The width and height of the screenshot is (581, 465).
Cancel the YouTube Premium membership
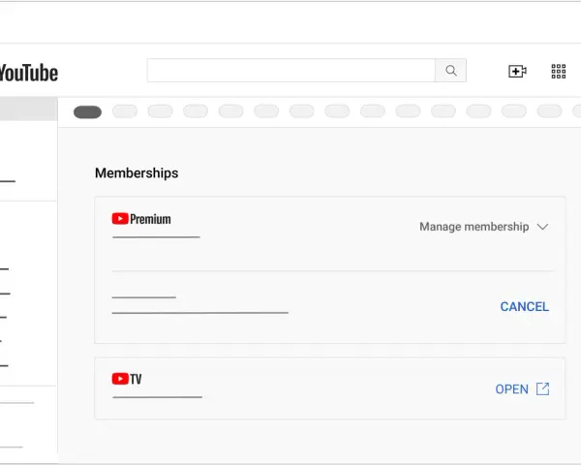pos(524,307)
